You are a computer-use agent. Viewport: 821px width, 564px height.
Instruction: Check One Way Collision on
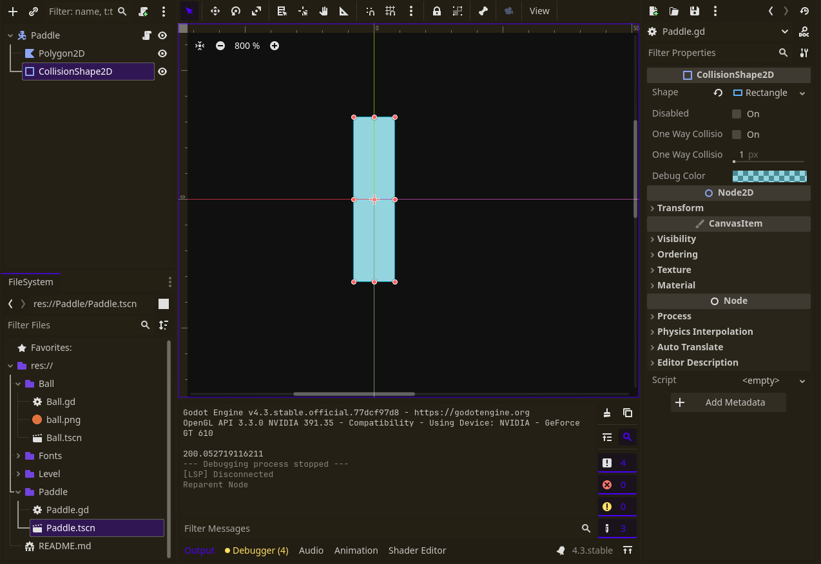click(738, 134)
